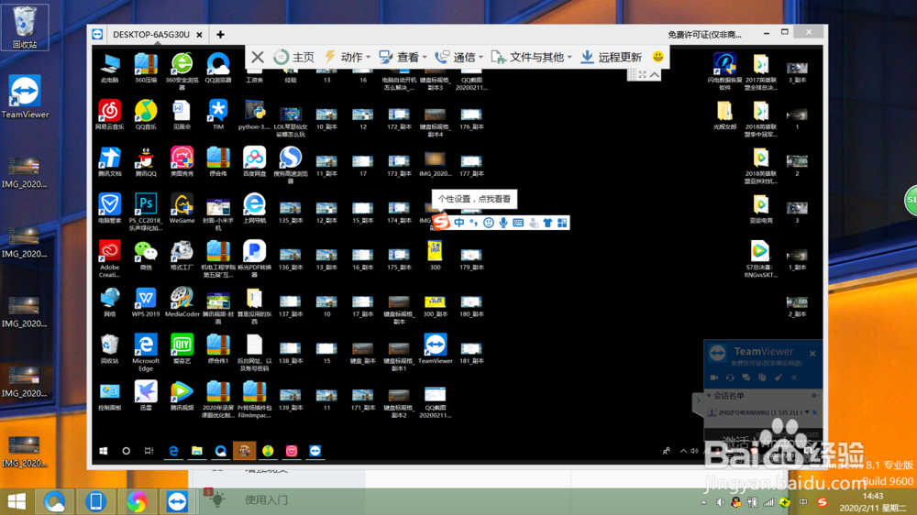
Task: Open TeamViewer shortcut on the remote desktop
Action: coord(435,348)
